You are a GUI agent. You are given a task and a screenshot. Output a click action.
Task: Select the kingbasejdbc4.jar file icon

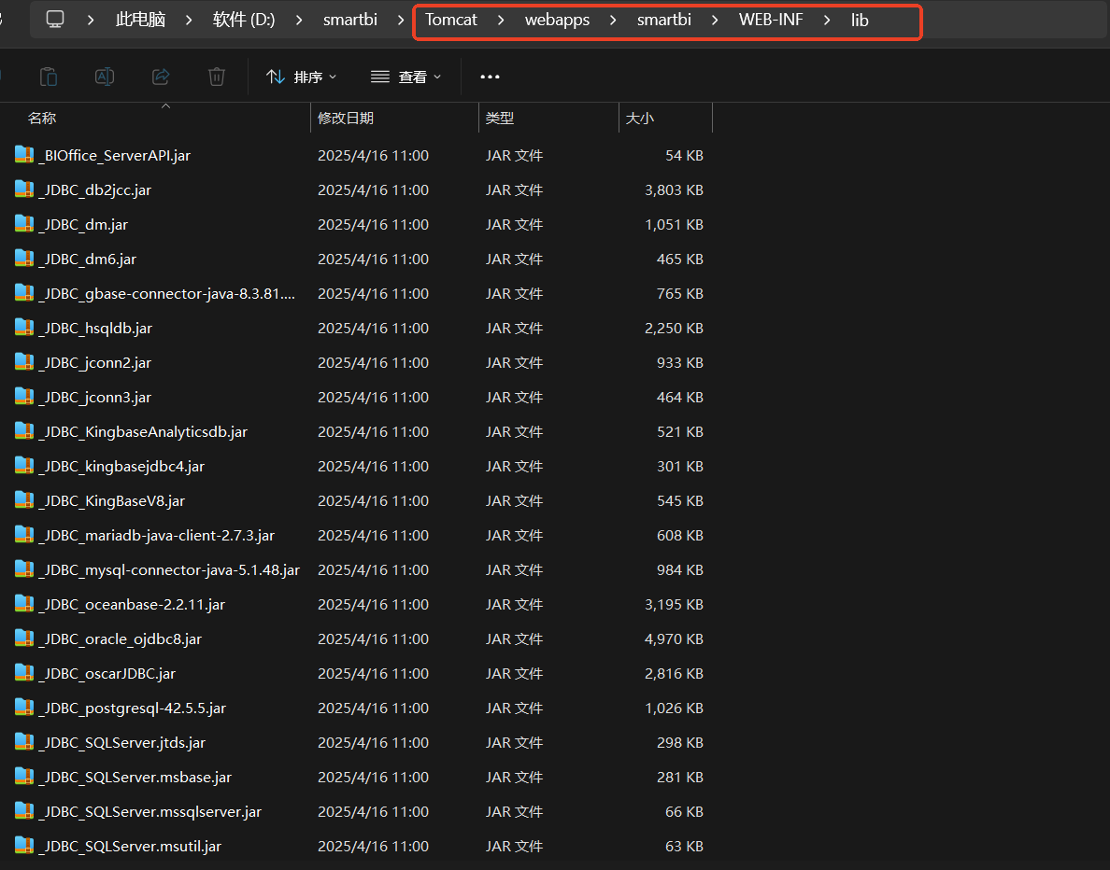click(24, 466)
